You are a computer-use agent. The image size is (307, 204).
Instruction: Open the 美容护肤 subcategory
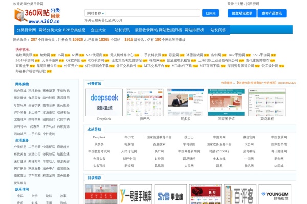34,105
